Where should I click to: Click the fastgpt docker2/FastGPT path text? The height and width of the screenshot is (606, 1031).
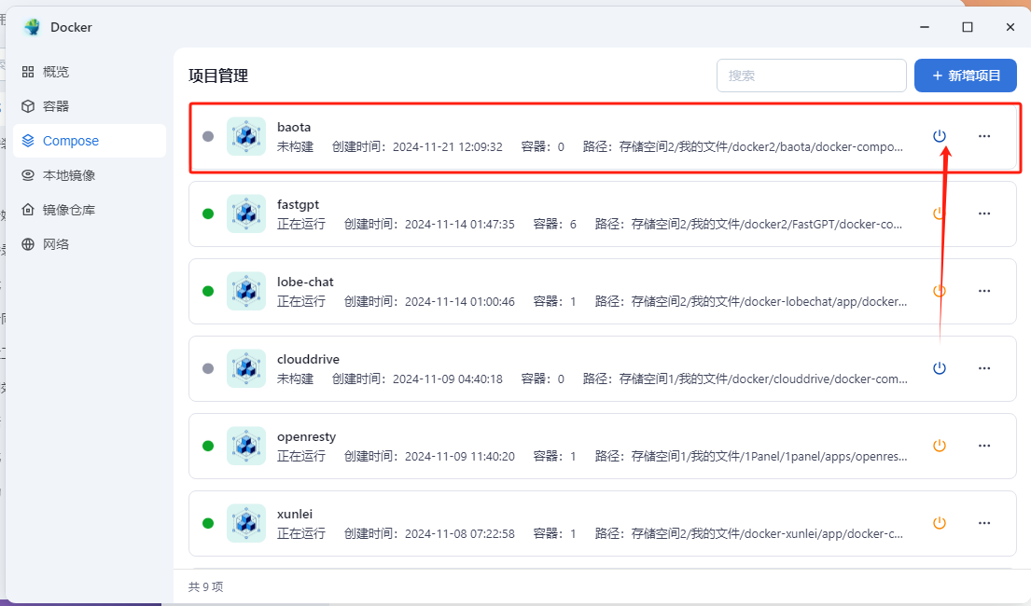(748, 224)
